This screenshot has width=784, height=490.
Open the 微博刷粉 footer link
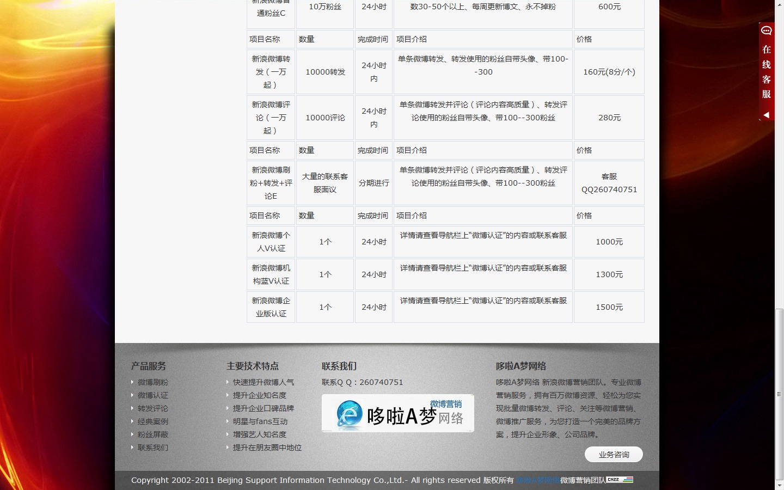153,382
